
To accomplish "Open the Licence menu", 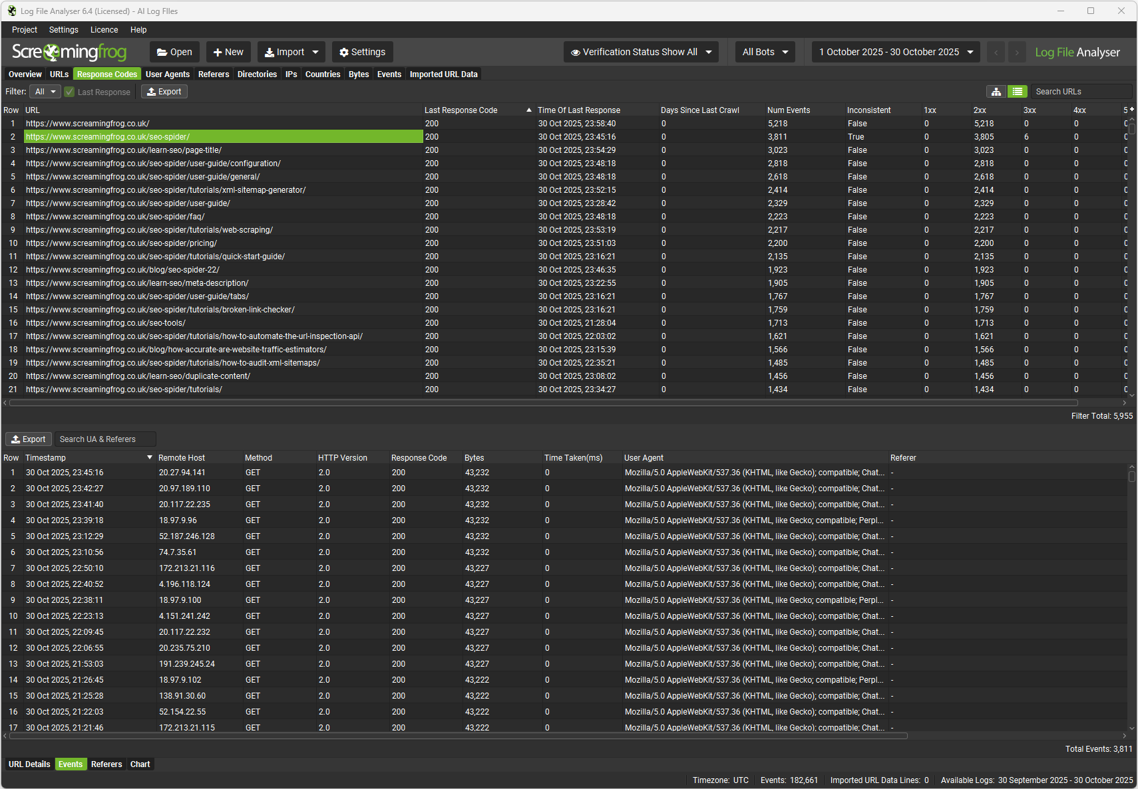I will 104,30.
